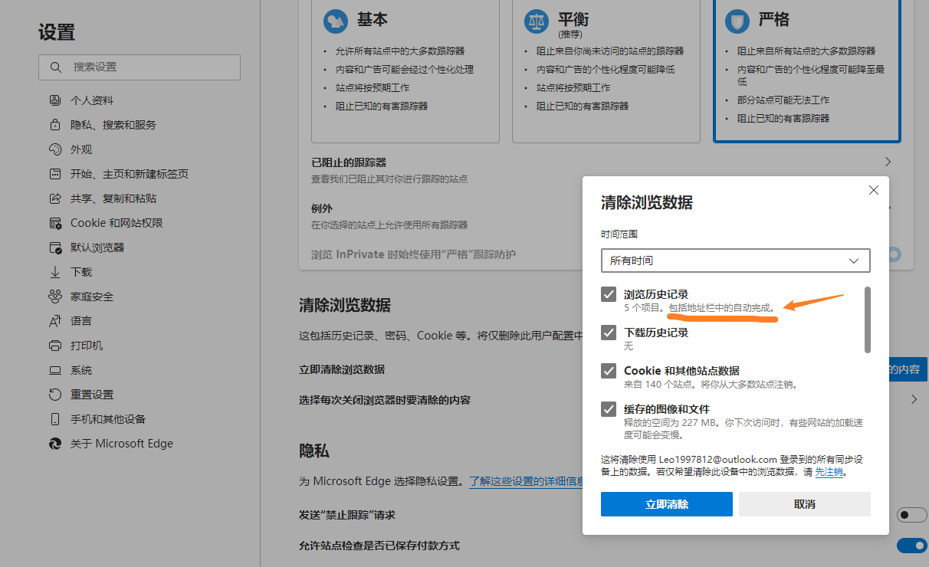The height and width of the screenshot is (567, 929).
Task: Close the 清除浏览数据 dialog with X
Action: (x=874, y=190)
